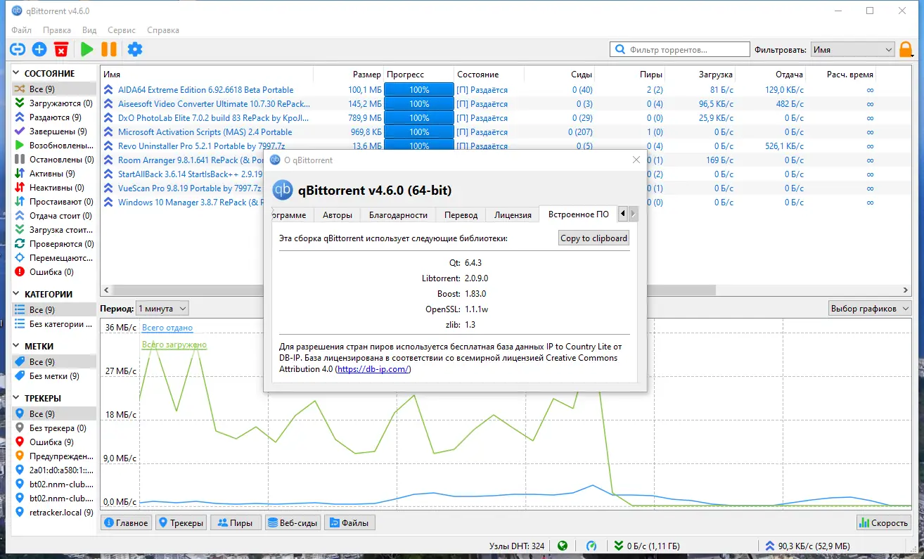Open the Главное details tab
The height and width of the screenshot is (559, 924).
(126, 522)
